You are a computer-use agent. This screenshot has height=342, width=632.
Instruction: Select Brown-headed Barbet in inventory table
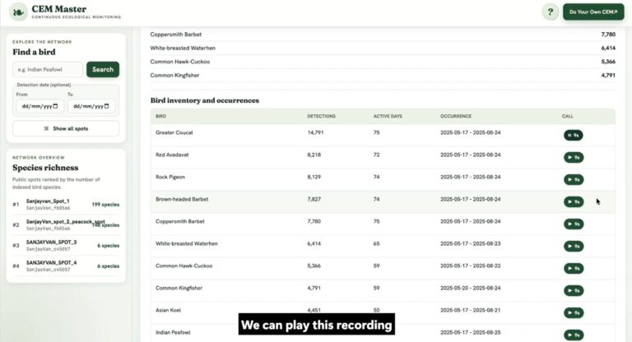tap(182, 199)
